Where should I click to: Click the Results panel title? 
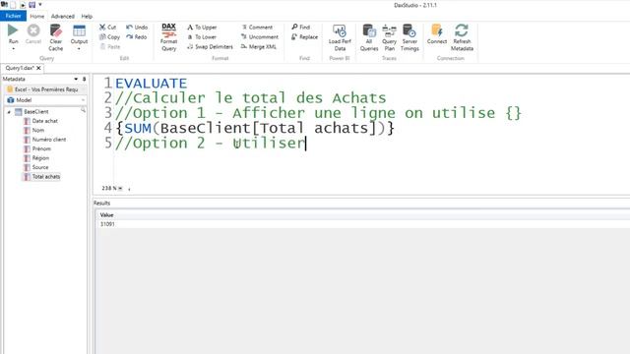[x=101, y=204]
